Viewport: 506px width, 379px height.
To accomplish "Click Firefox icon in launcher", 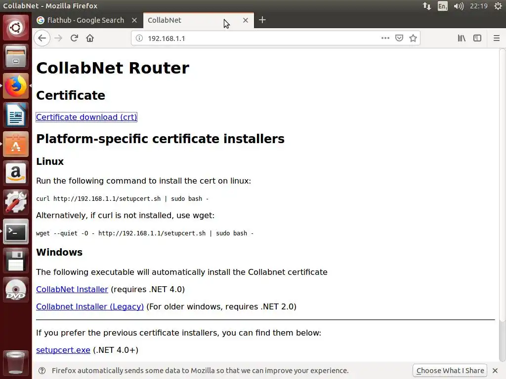I will click(16, 86).
